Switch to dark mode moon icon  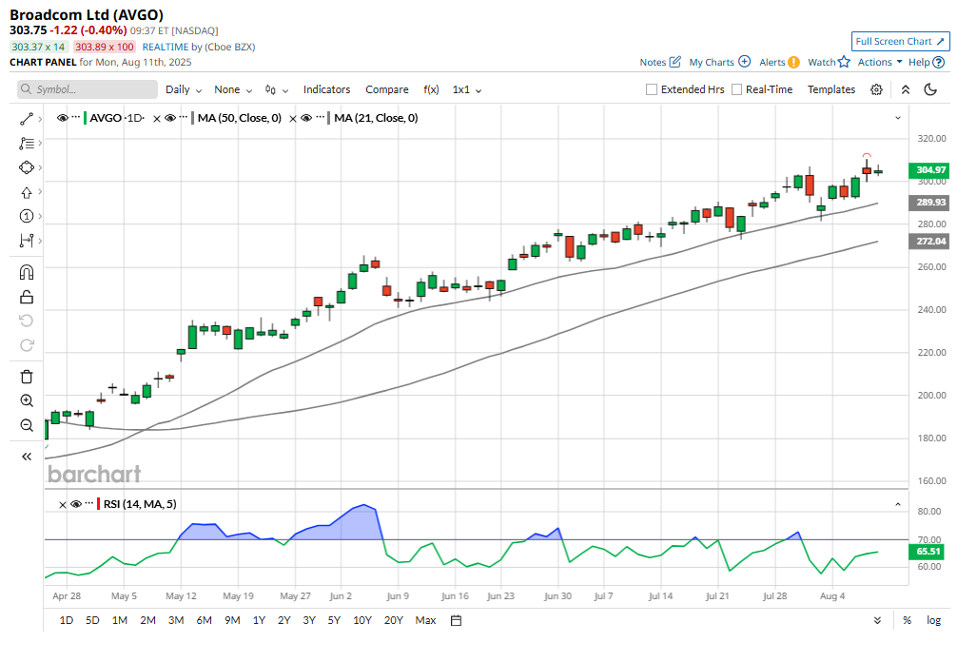(930, 89)
